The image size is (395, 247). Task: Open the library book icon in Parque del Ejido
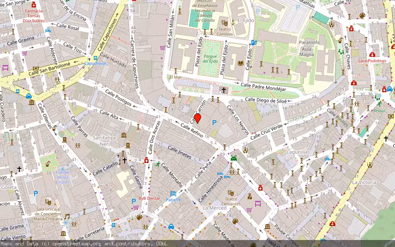pyautogui.click(x=240, y=63)
